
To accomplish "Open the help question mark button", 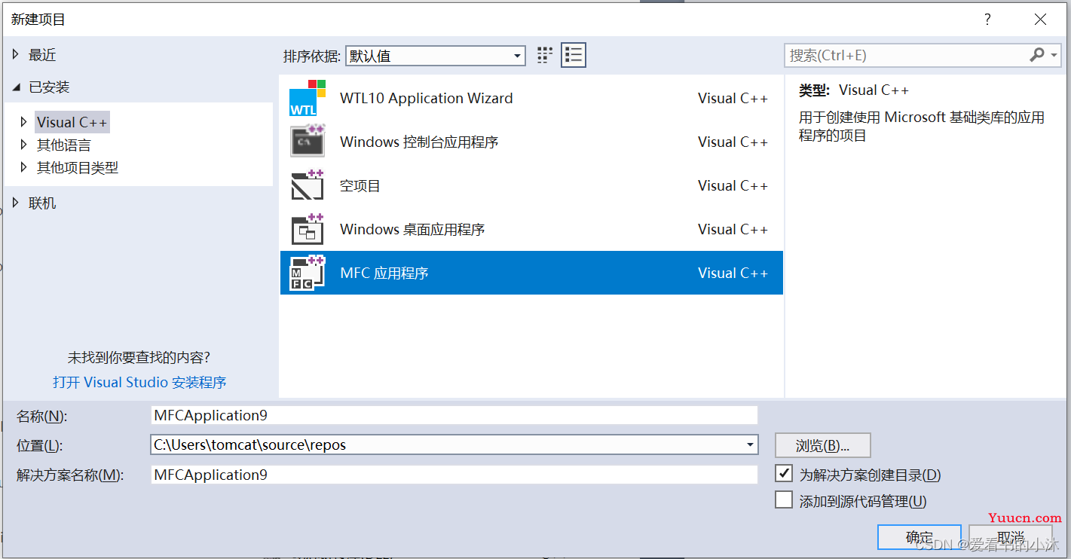I will [987, 20].
